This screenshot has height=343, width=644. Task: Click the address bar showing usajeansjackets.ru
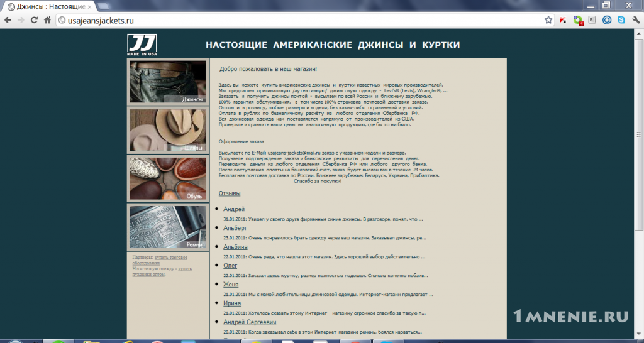[299, 20]
